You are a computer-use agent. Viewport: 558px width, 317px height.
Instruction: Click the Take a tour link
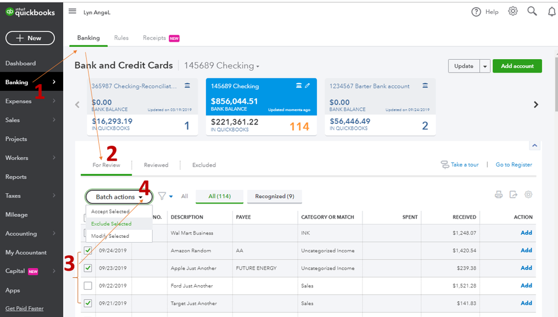point(465,165)
